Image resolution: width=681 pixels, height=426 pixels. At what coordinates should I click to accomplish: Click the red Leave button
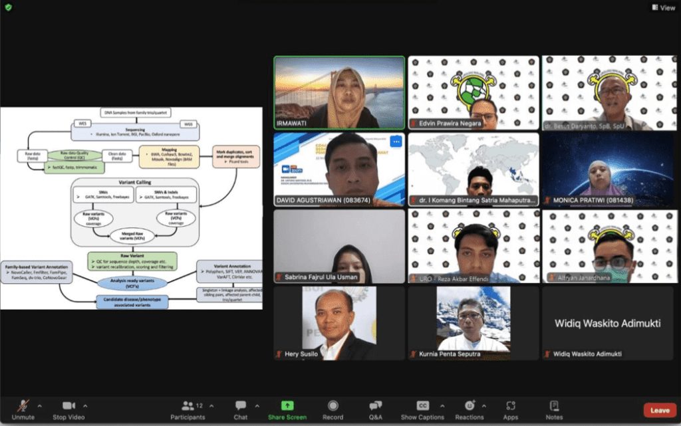click(660, 410)
